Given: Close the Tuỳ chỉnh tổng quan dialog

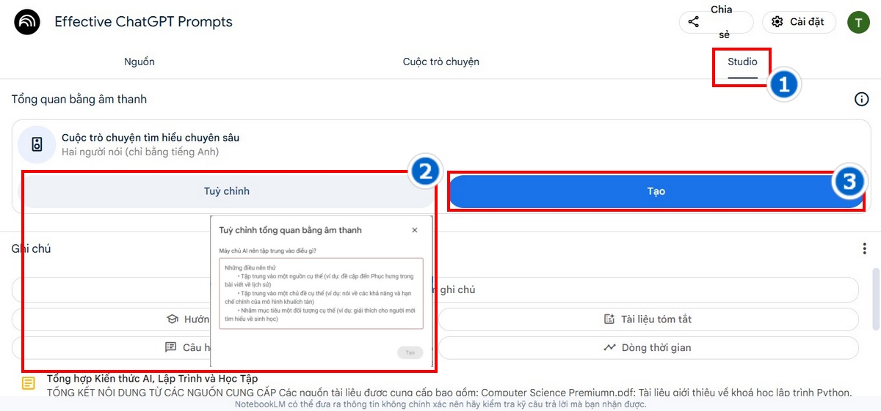Looking at the screenshot, I should click(415, 230).
